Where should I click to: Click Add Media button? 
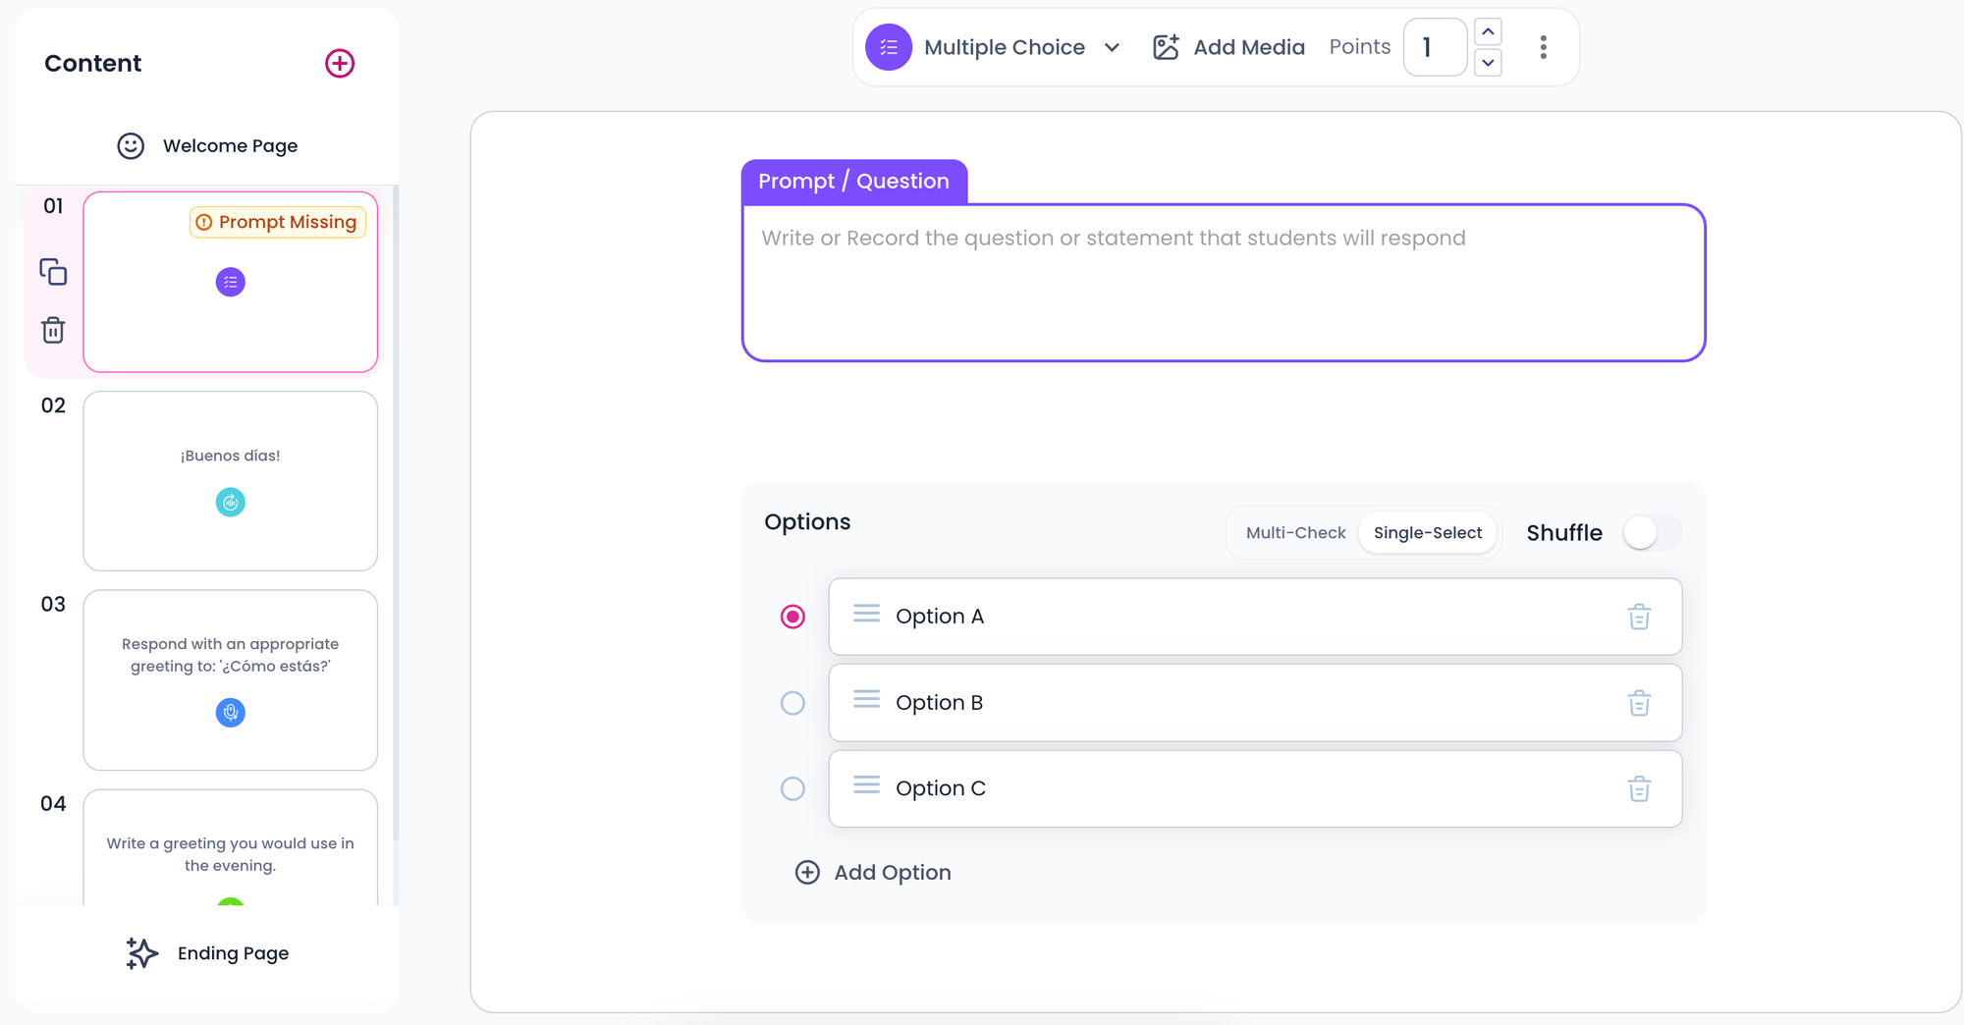pyautogui.click(x=1227, y=47)
